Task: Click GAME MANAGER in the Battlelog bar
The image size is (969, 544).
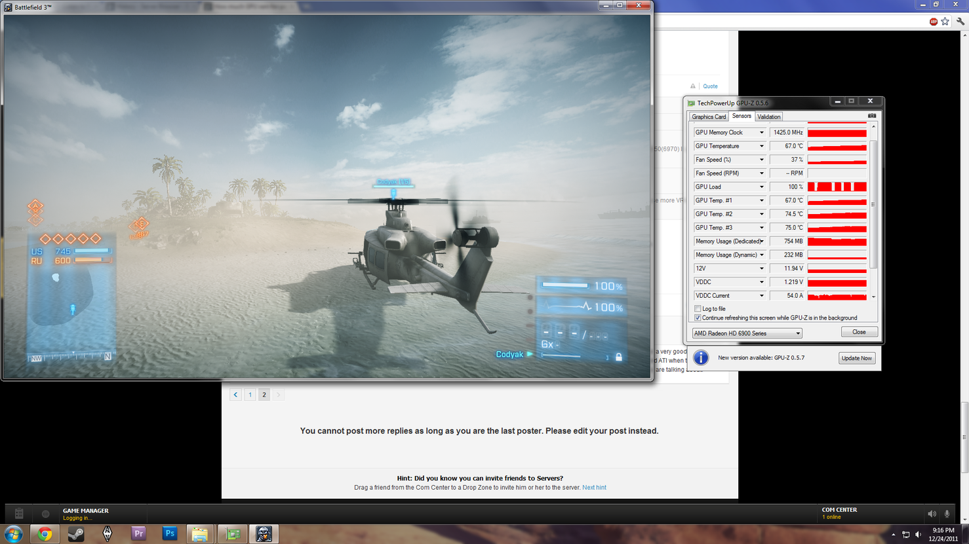Action: tap(86, 511)
